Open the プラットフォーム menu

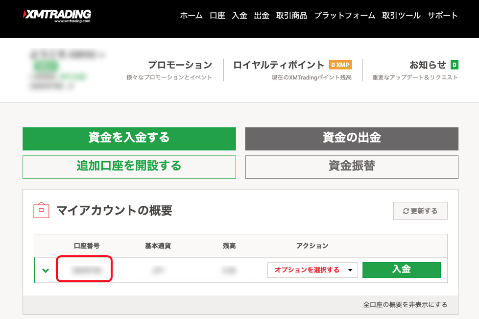click(345, 15)
